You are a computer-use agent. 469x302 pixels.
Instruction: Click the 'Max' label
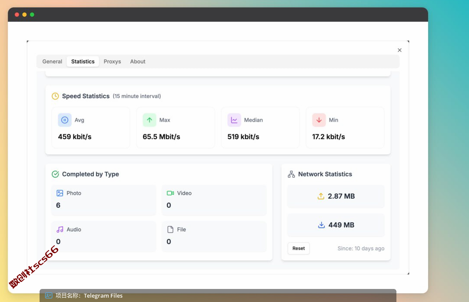[x=164, y=120]
